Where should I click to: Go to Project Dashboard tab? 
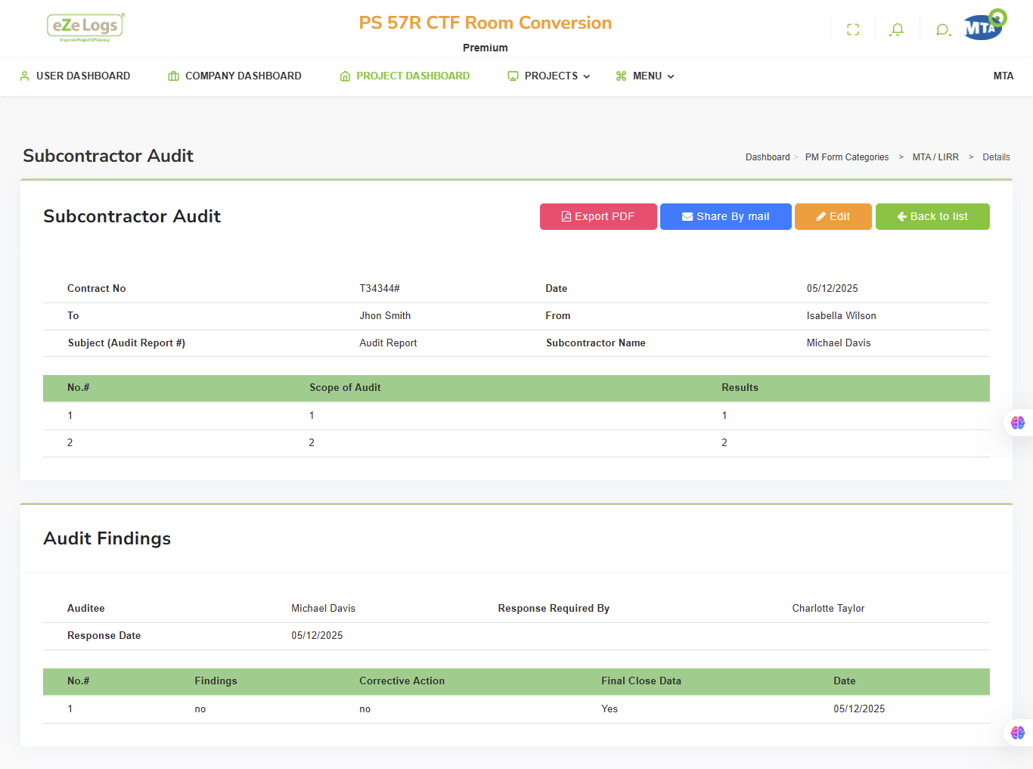(405, 76)
